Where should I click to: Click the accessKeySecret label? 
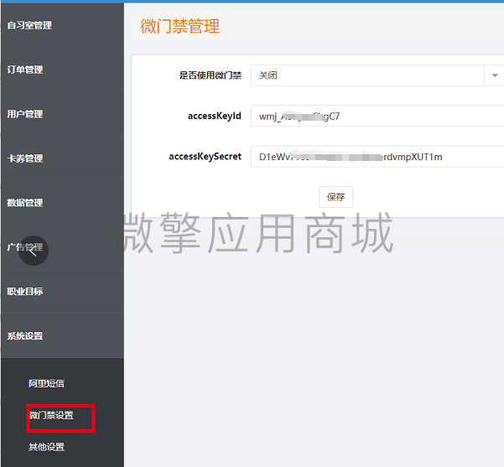pos(205,156)
